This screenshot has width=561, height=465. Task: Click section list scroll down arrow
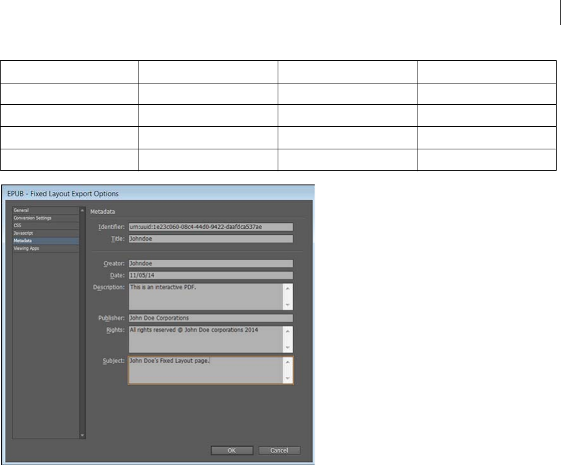(82, 436)
